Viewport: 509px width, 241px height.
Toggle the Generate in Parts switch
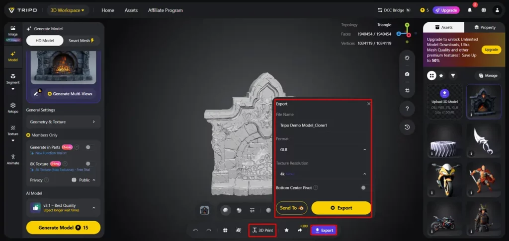[89, 147]
